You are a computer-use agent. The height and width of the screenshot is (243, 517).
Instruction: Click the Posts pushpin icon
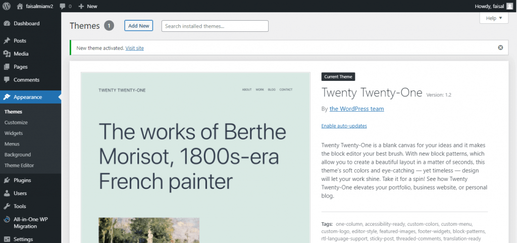point(7,40)
